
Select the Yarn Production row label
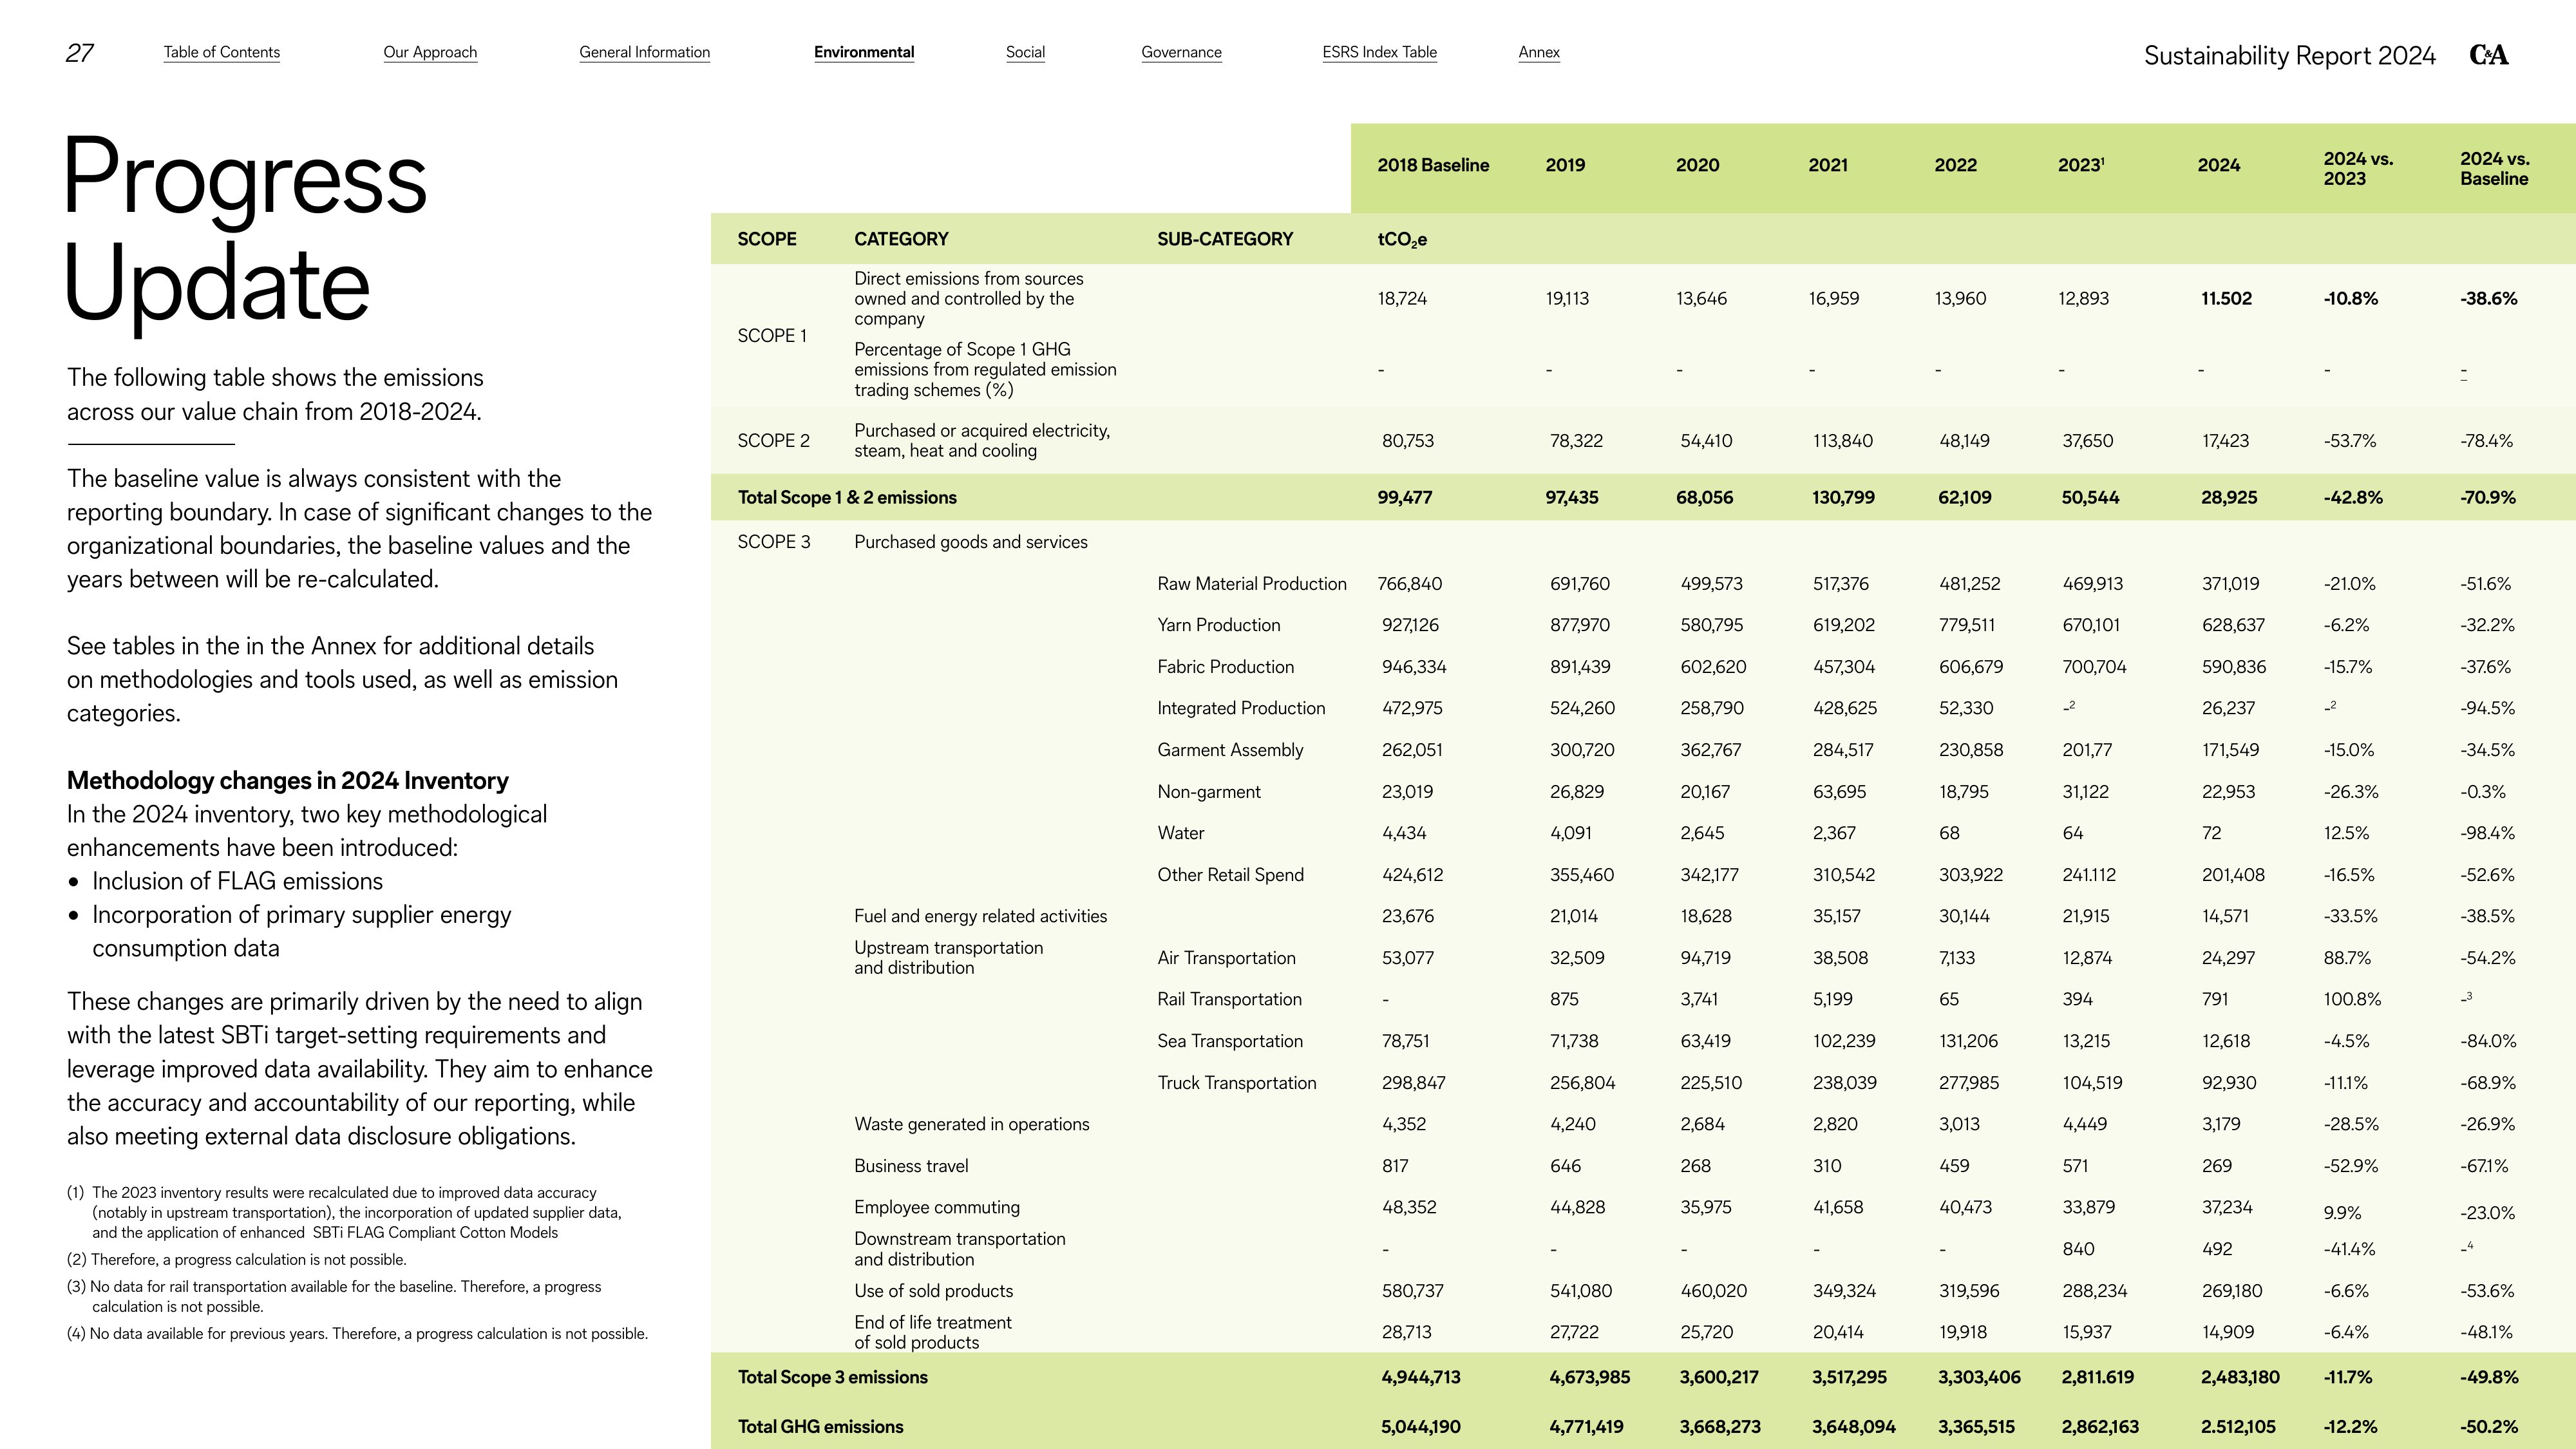1218,625
